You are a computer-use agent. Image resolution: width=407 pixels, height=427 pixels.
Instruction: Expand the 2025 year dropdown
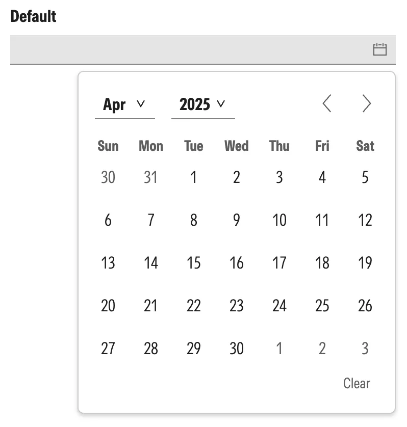[x=203, y=105]
